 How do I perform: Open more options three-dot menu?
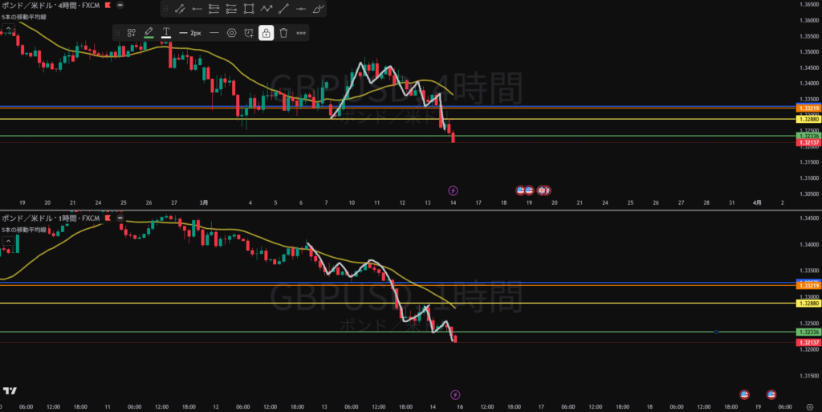point(301,33)
